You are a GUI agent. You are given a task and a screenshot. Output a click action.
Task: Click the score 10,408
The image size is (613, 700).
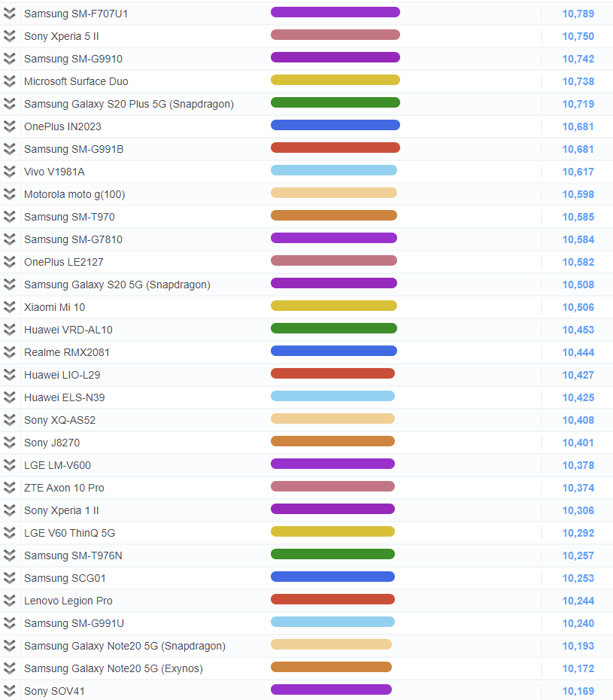(578, 420)
